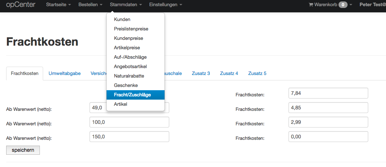Image resolution: width=386 pixels, height=167 pixels.
Task: Open Kundenpreise from the dropdown list
Action: click(x=128, y=38)
